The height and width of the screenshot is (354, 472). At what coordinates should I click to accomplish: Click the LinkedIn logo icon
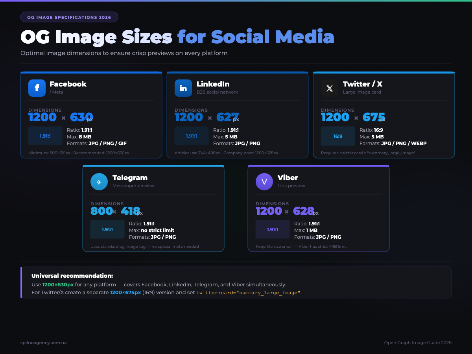click(x=183, y=88)
